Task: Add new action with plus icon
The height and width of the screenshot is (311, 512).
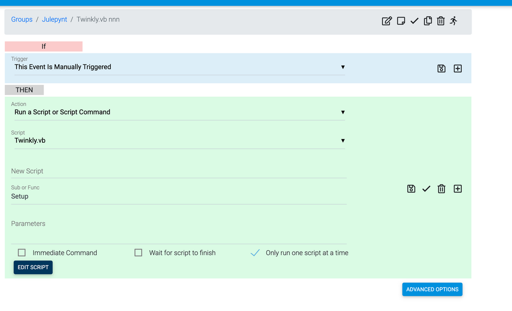Action: pos(458,189)
